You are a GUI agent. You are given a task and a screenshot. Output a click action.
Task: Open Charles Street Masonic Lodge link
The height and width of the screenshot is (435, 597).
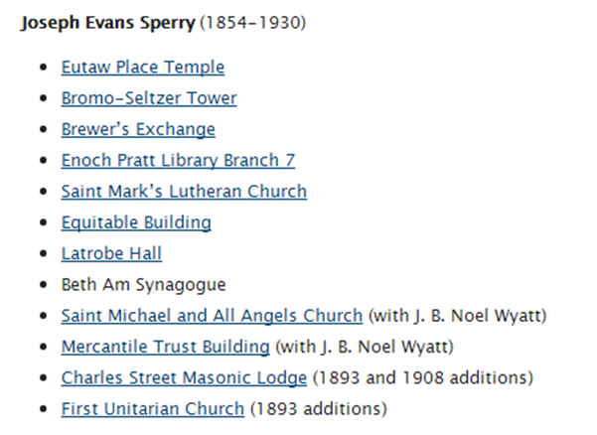click(x=184, y=378)
